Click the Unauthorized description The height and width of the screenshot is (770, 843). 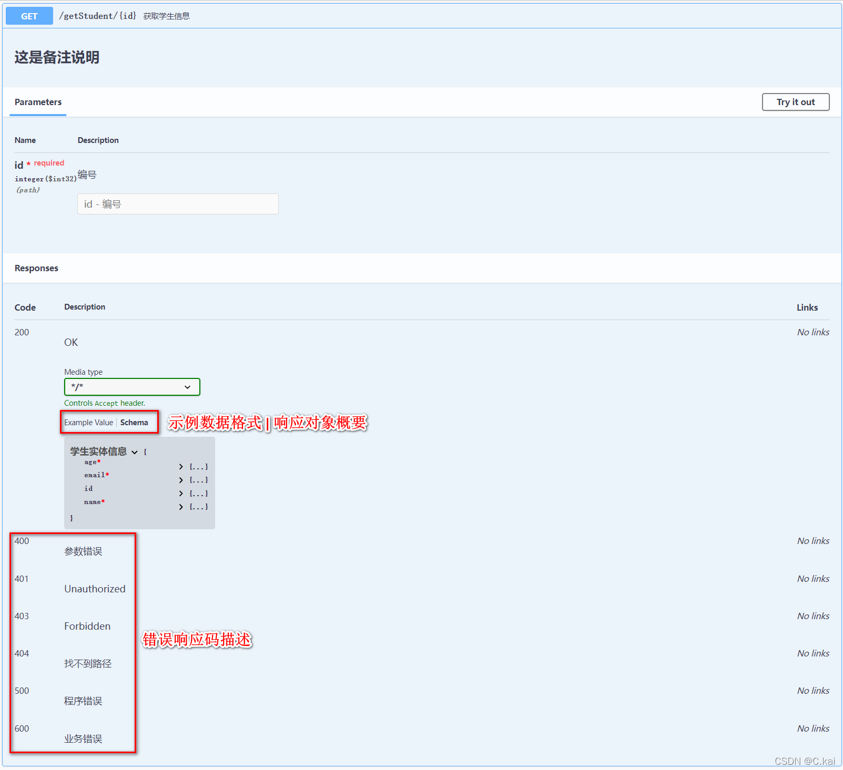(95, 589)
